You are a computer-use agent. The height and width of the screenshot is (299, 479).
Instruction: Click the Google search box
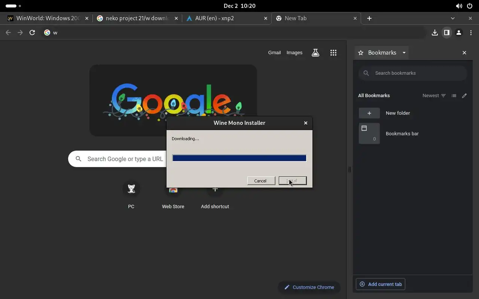[117, 159]
